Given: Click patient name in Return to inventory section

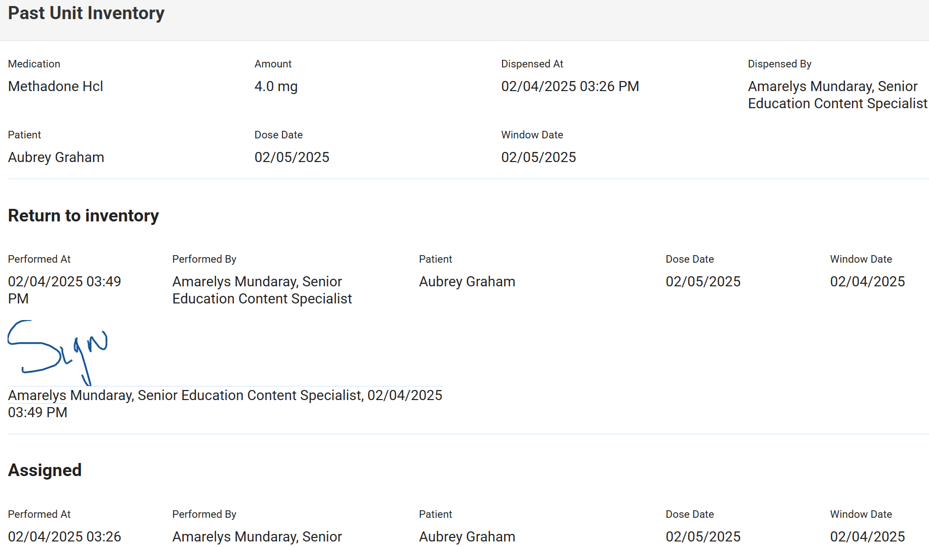Looking at the screenshot, I should click(x=467, y=282).
